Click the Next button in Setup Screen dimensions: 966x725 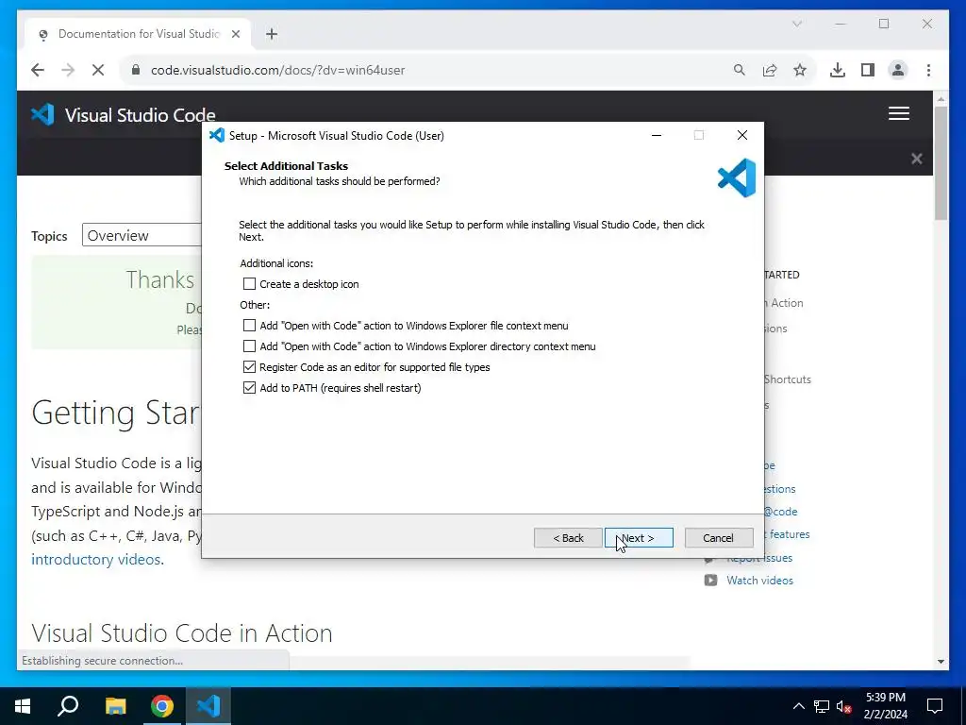pos(639,537)
